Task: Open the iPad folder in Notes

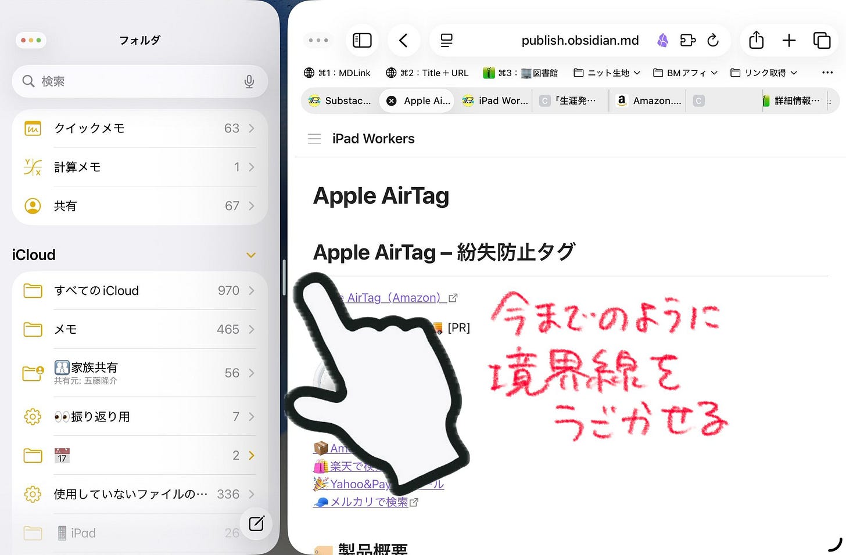Action: (x=139, y=533)
